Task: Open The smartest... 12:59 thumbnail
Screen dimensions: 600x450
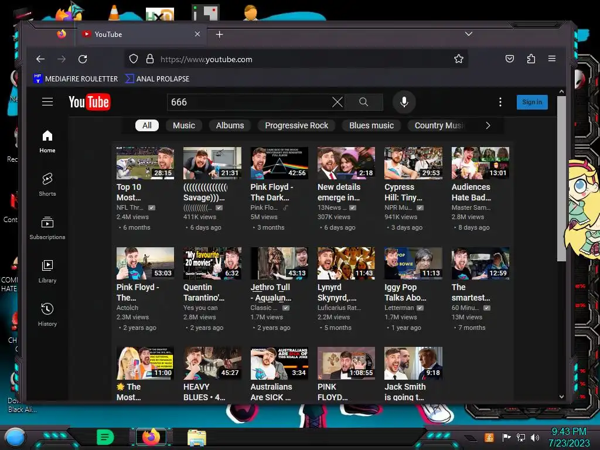Action: click(480, 263)
